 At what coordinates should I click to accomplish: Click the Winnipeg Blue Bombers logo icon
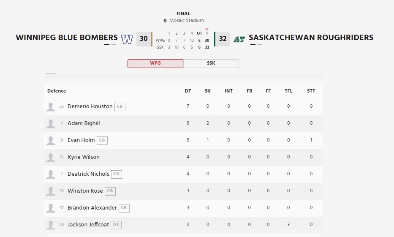127,39
